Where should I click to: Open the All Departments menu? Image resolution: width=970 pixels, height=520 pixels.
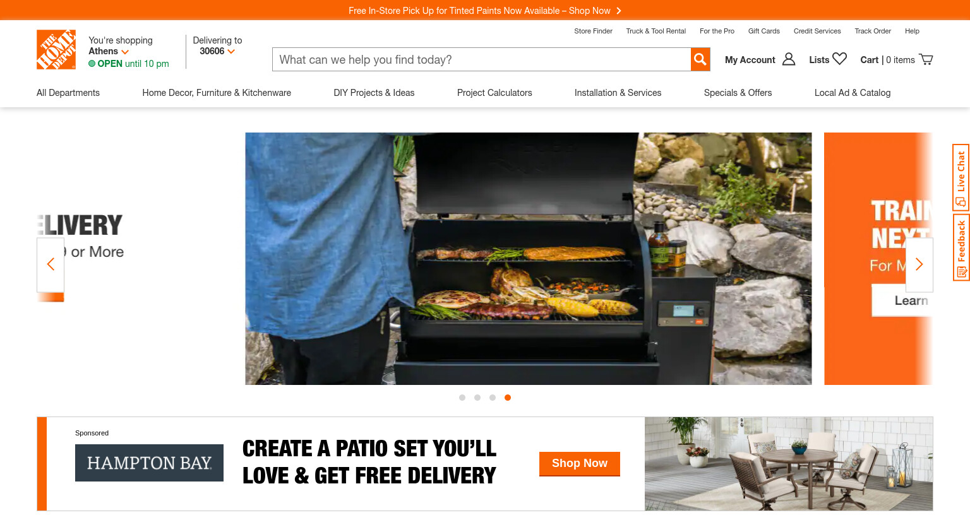(68, 93)
